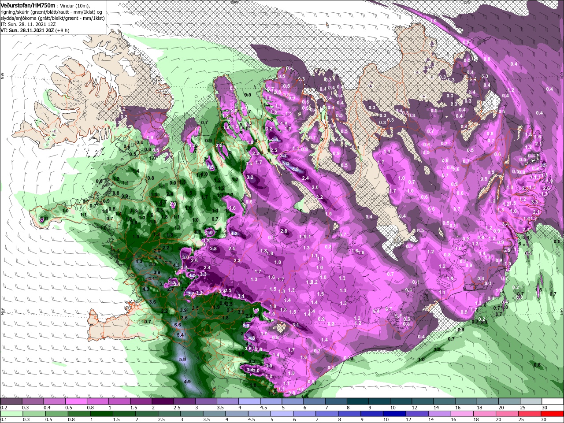Pick darkest purple snow swatch between 2 and 2.5
This screenshot has width=564, height=423.
click(162, 401)
